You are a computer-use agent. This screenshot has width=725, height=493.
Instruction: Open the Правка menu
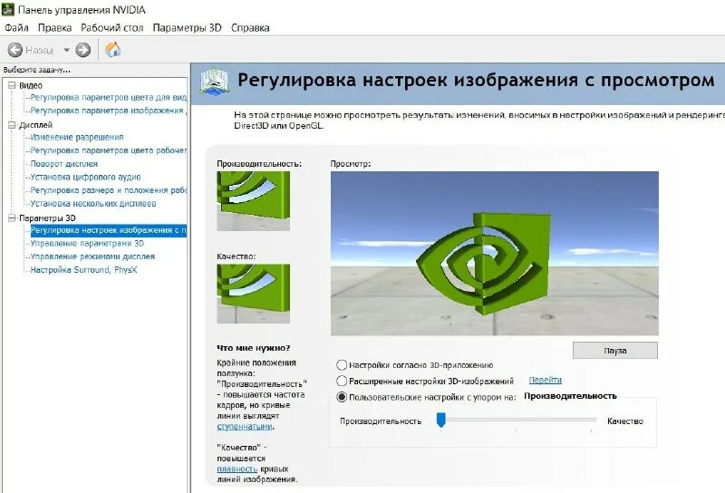coord(54,28)
